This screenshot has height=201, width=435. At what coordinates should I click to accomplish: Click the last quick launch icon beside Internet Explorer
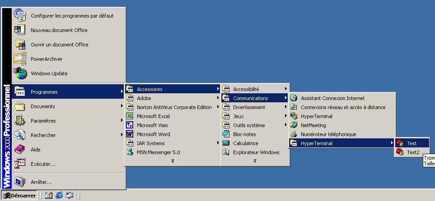(70, 195)
